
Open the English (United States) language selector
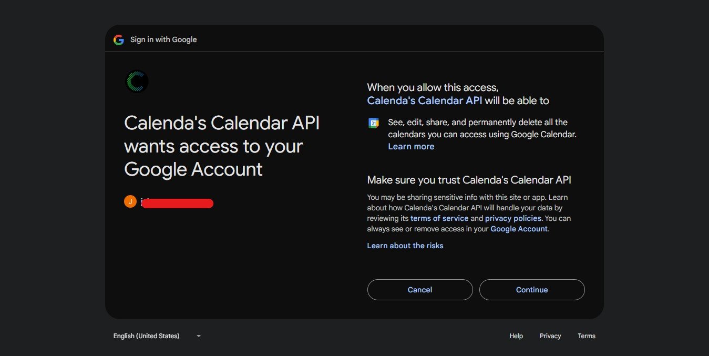[x=147, y=336]
